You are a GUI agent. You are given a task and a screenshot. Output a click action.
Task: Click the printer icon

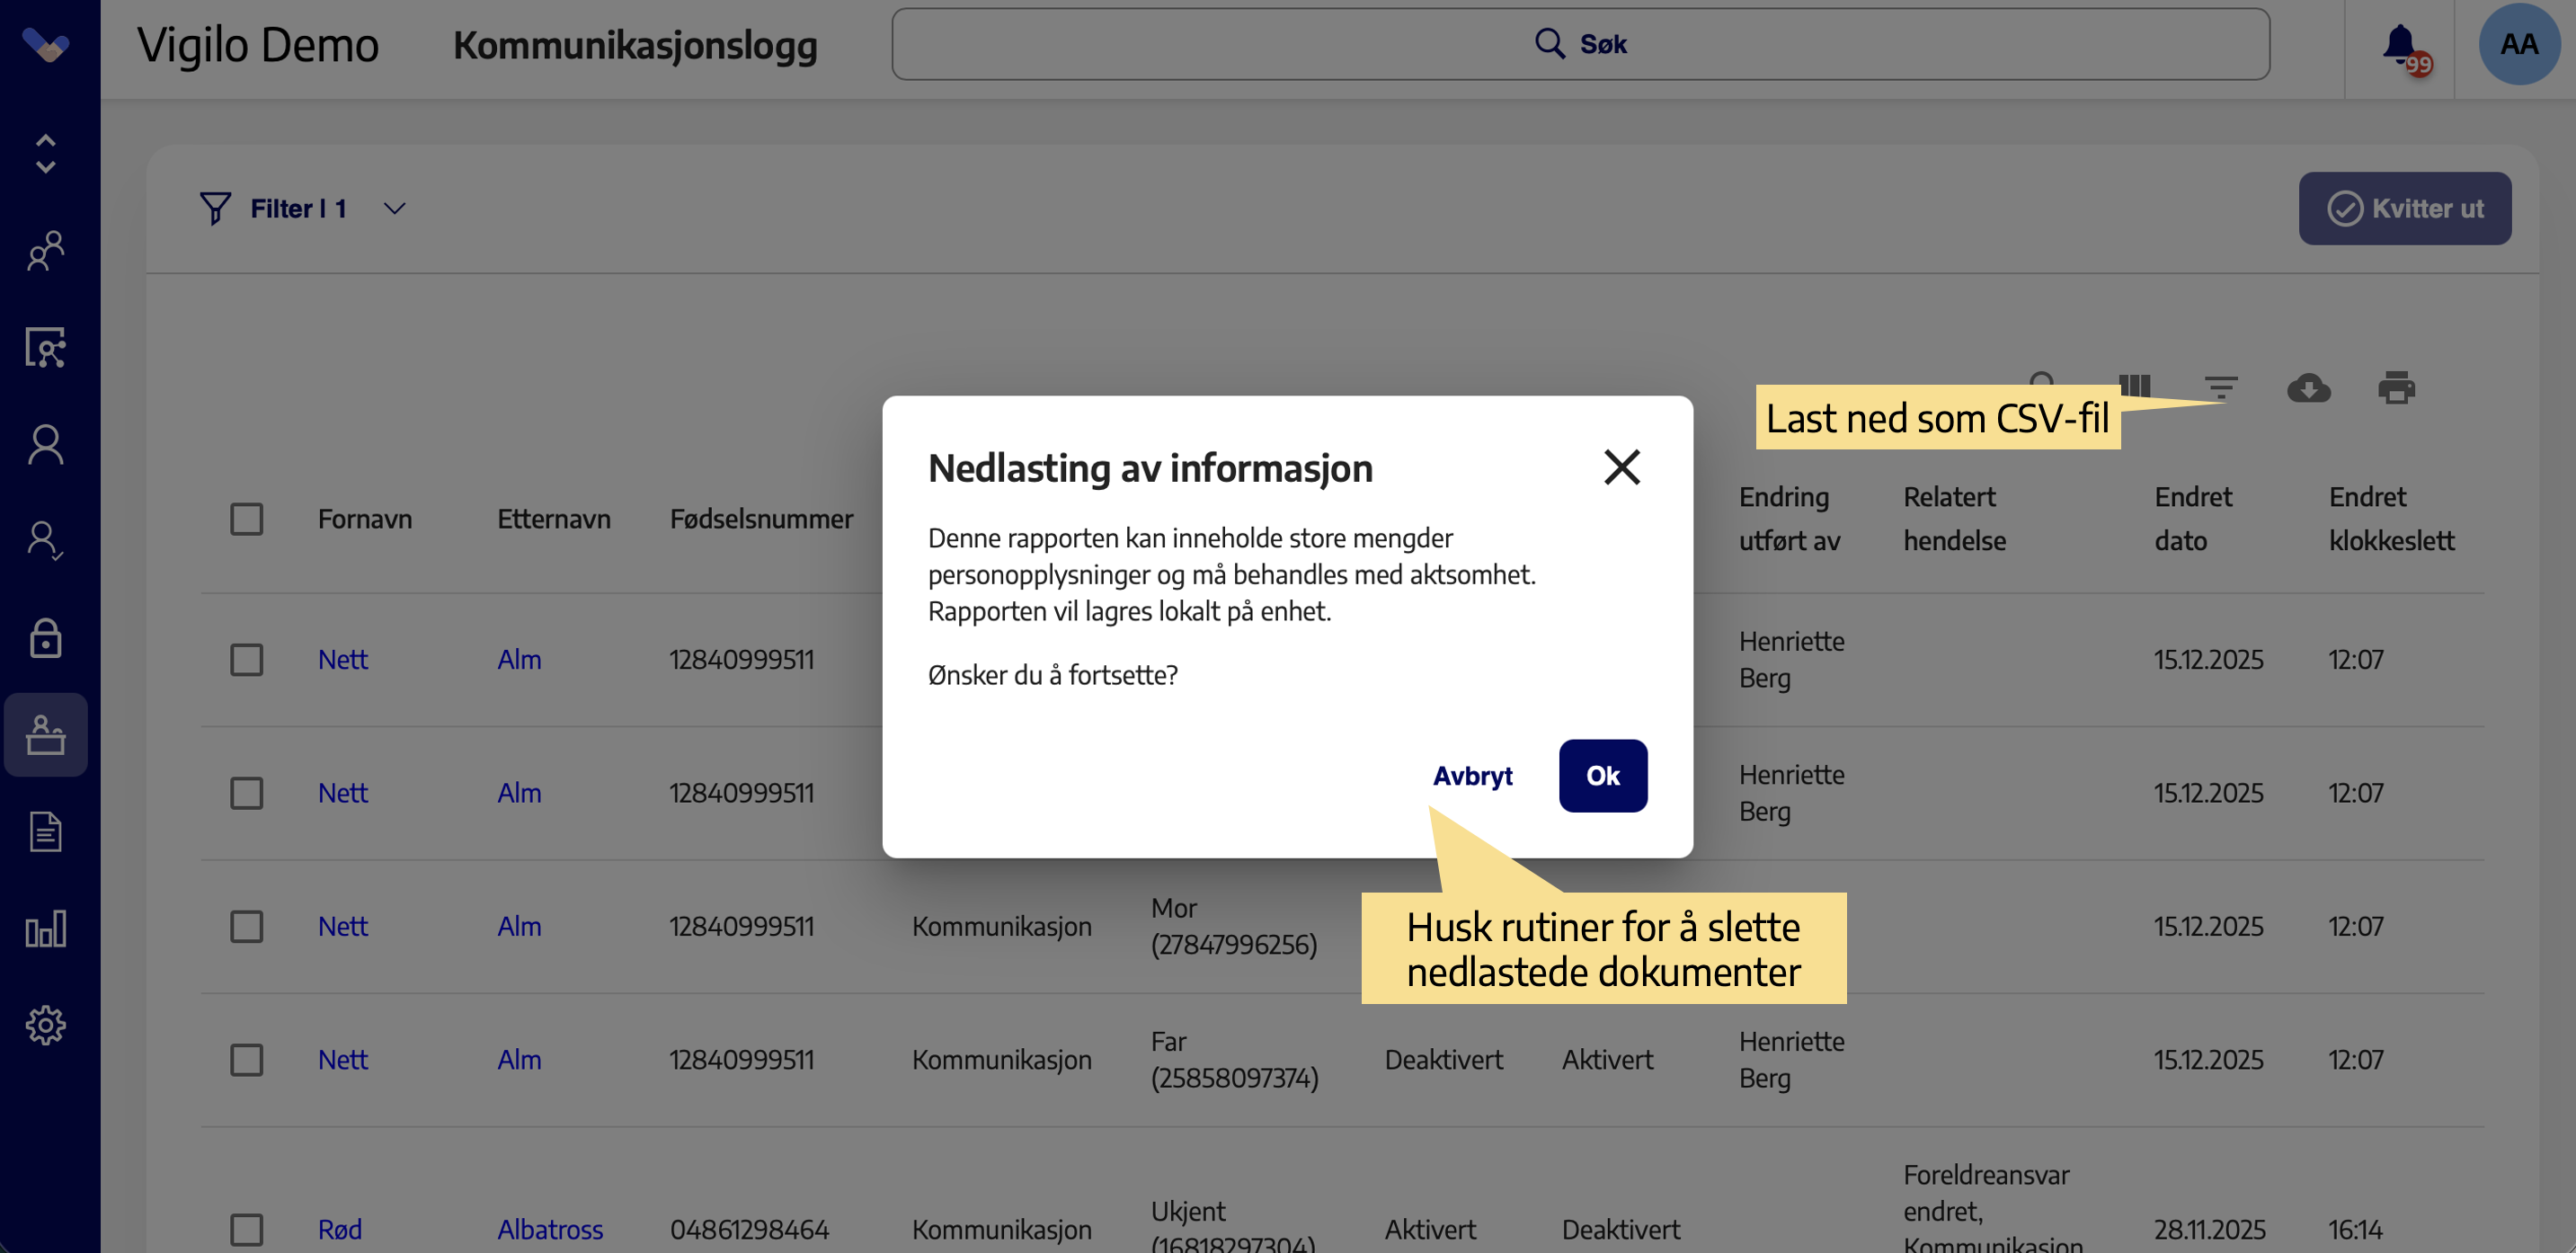(x=2397, y=387)
